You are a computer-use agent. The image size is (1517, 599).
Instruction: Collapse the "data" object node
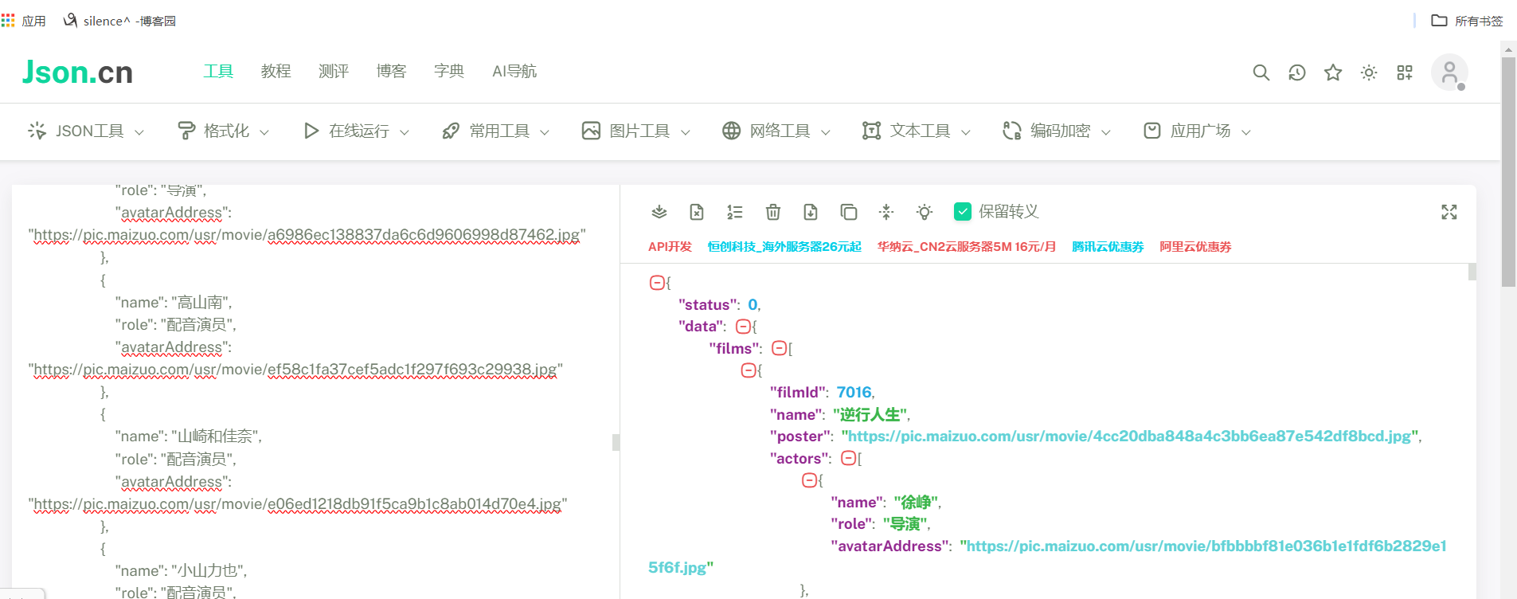(x=743, y=326)
